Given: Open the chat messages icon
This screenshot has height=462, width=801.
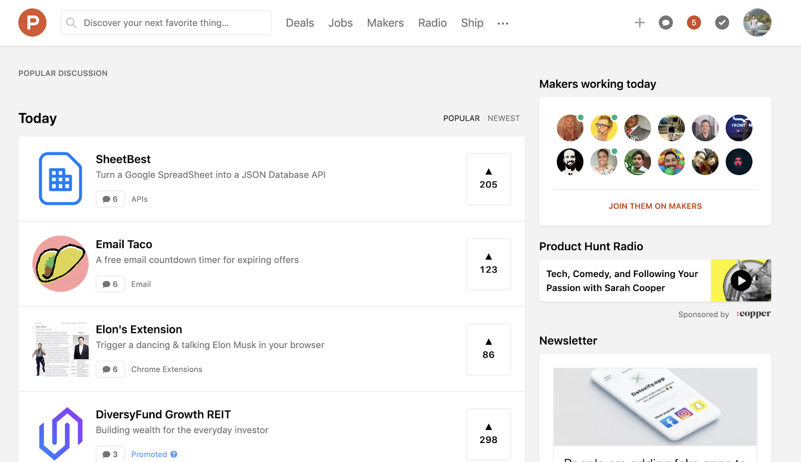Looking at the screenshot, I should point(666,22).
